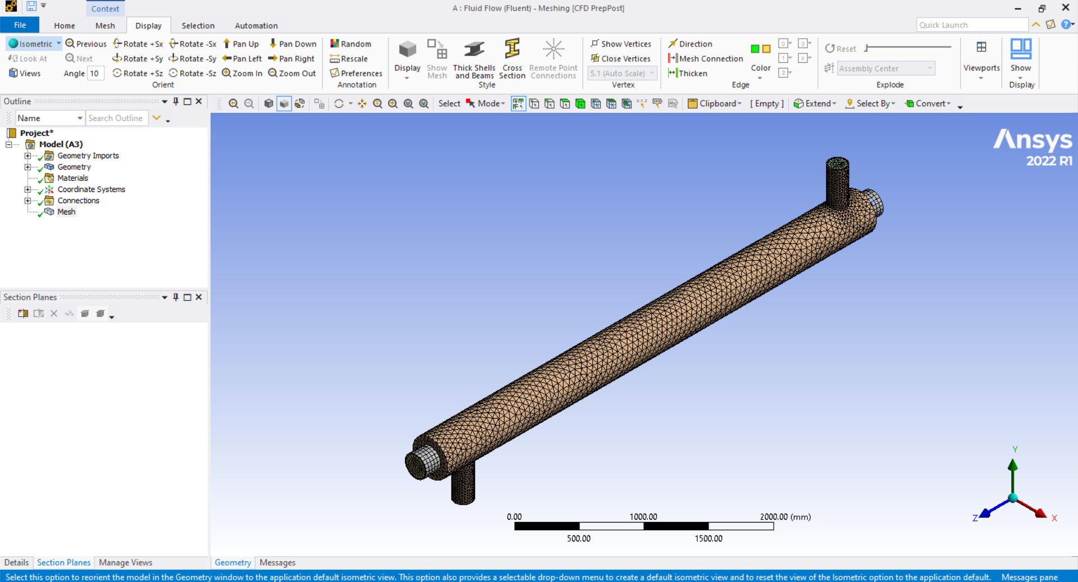Type a search term in Quick Launch
Screen dimensions: 1078x582
(x=972, y=24)
